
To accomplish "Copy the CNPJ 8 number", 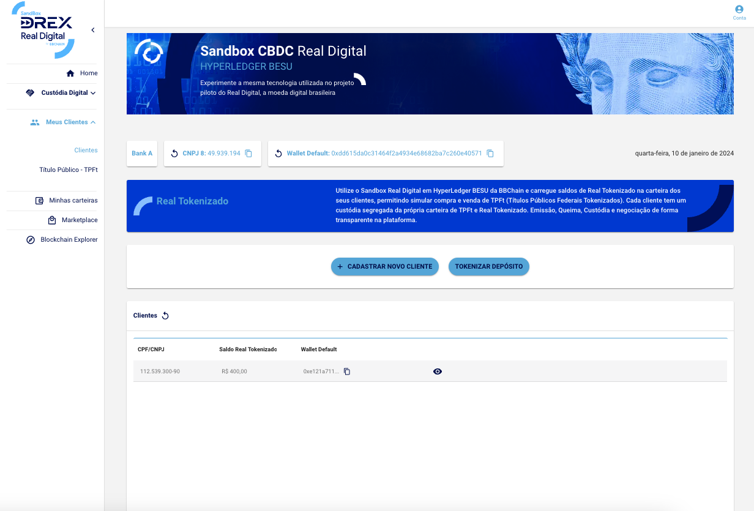I will tap(248, 154).
